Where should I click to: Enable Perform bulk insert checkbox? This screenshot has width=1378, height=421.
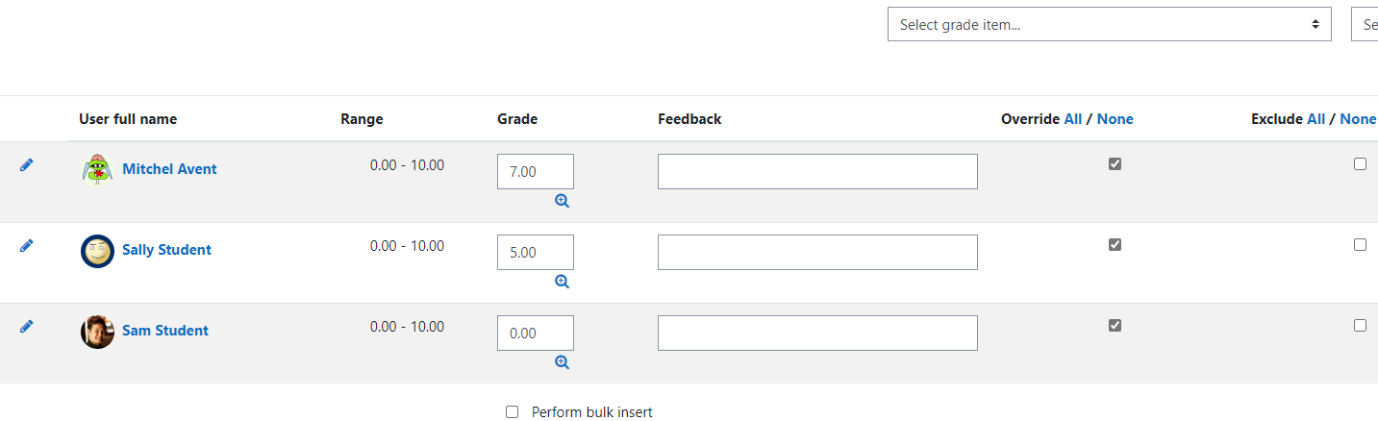(512, 412)
